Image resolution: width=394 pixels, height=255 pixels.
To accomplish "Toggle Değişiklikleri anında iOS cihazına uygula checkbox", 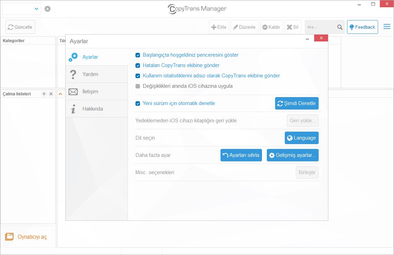I will [x=138, y=86].
